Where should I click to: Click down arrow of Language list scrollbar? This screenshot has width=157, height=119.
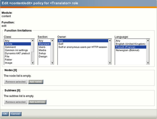click(148, 63)
